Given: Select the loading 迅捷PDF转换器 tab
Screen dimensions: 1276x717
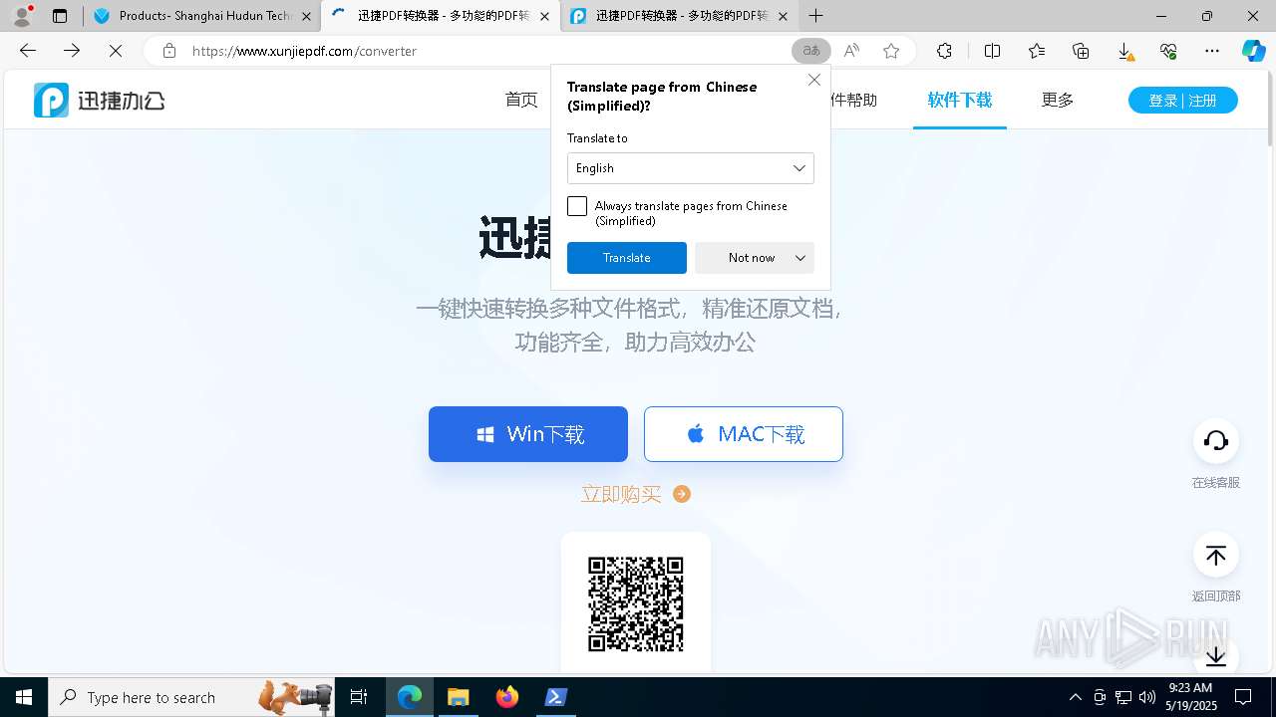Looking at the screenshot, I should [441, 16].
